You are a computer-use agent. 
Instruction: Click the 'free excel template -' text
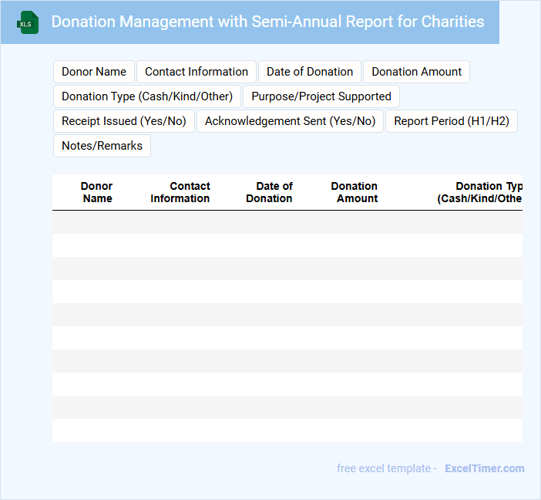(387, 468)
